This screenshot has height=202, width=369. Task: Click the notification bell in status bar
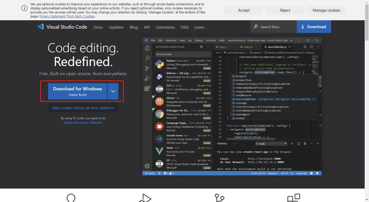pos(317,173)
